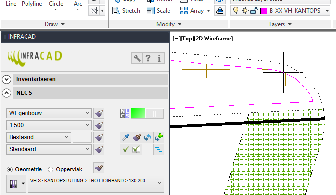Collapse the NLCS section
This screenshot has height=195, width=336.
[7, 93]
